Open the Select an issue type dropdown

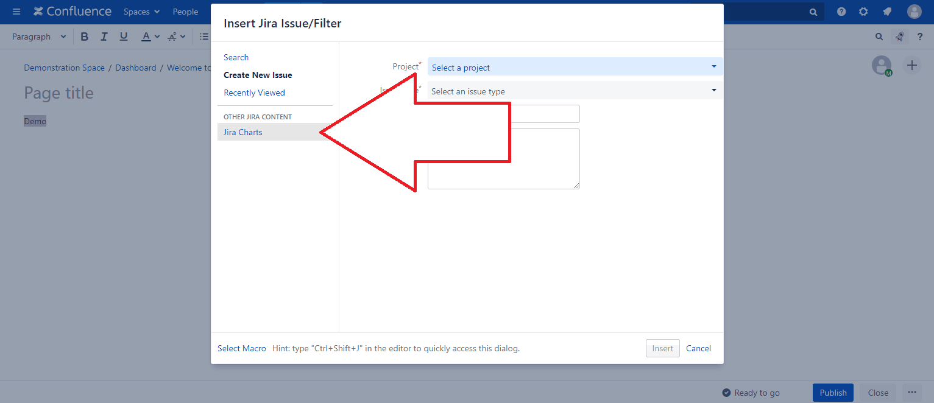[x=575, y=90]
